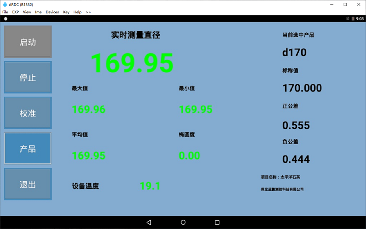Tap the Android home circle icon

coord(183,223)
